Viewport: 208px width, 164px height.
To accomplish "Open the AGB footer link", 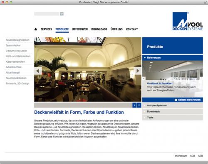I will click(x=193, y=156).
